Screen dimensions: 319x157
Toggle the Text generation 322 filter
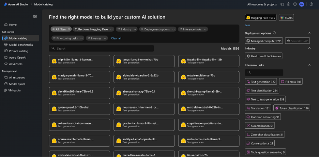pyautogui.click(x=261, y=82)
